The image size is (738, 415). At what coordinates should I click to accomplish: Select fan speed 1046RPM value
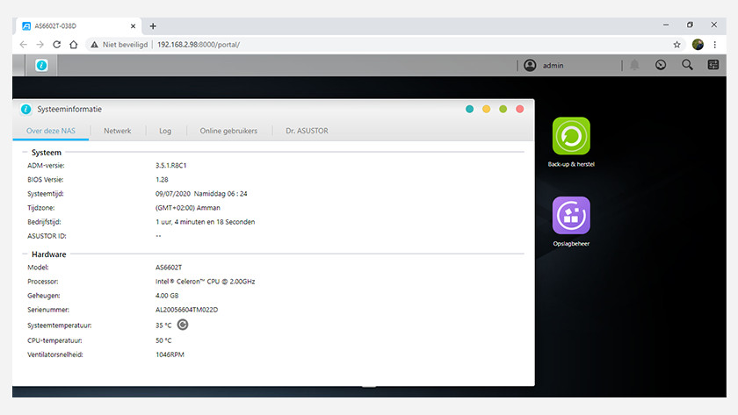click(170, 354)
